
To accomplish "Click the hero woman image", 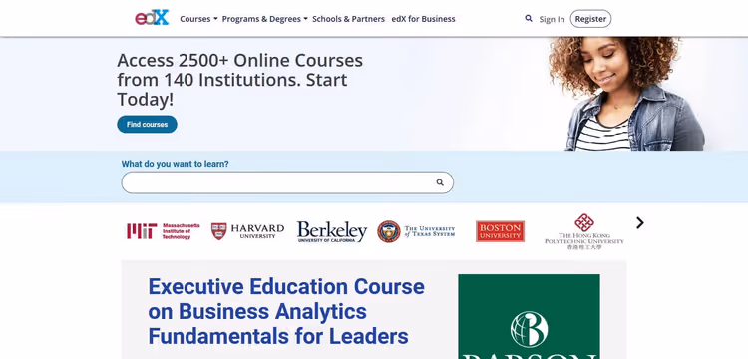I will tap(627, 94).
